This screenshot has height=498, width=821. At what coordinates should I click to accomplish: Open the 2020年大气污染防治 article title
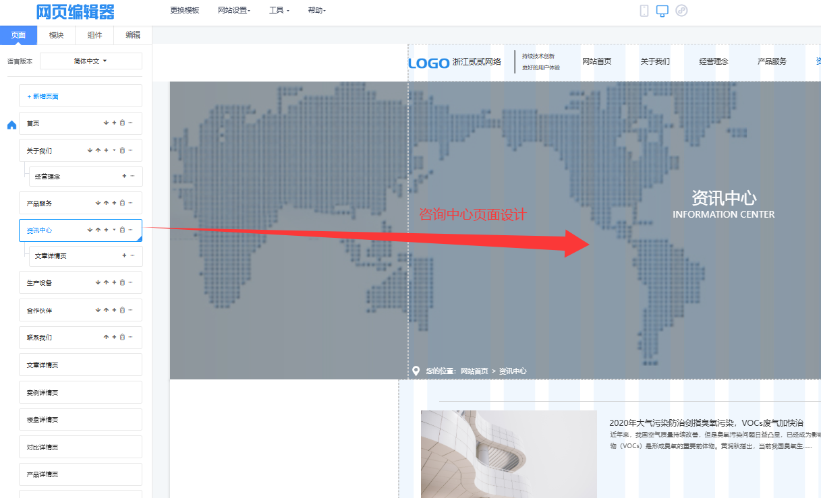click(x=706, y=423)
